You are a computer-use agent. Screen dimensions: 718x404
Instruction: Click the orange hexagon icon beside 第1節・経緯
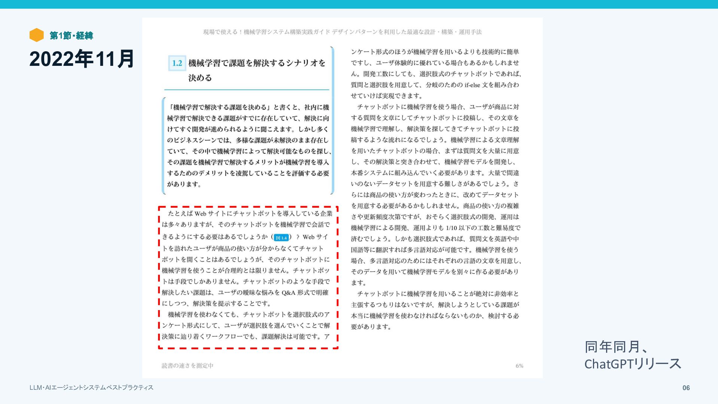37,35
